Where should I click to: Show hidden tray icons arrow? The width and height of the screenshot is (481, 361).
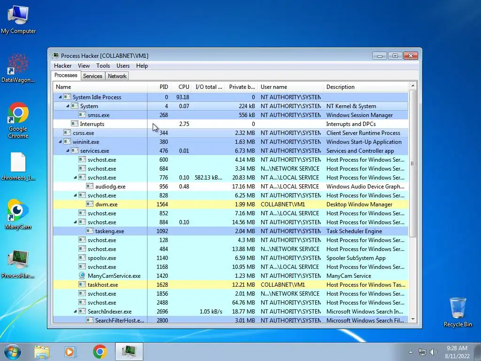(411, 352)
